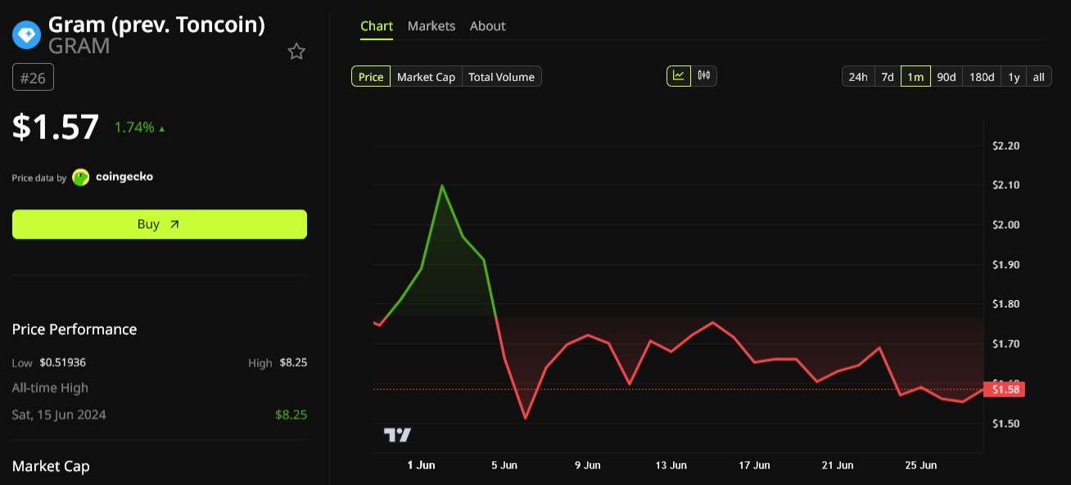
Task: Click the Gram diamond coin logo
Action: pyautogui.click(x=26, y=35)
